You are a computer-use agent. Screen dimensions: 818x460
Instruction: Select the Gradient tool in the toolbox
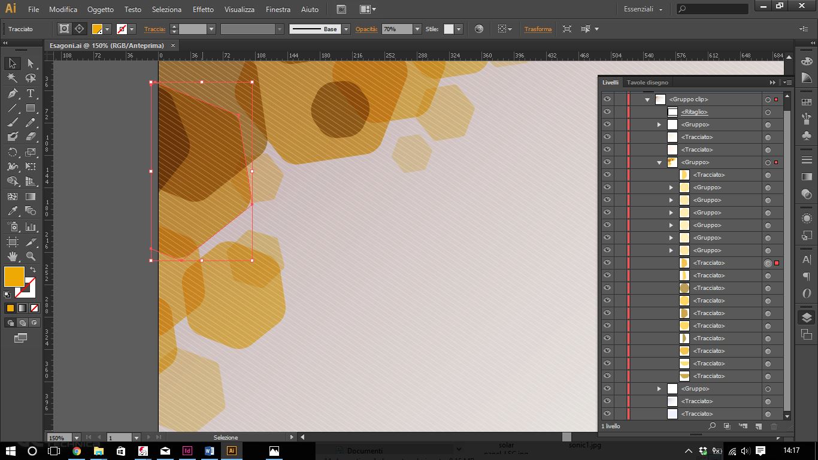click(31, 196)
